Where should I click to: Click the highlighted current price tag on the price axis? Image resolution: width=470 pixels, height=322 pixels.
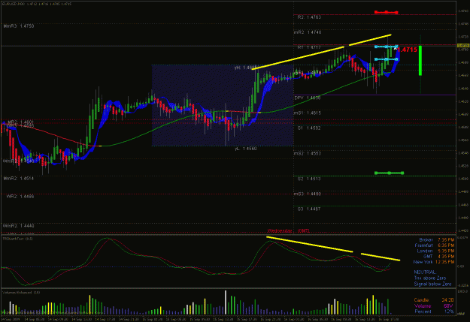pyautogui.click(x=462, y=46)
